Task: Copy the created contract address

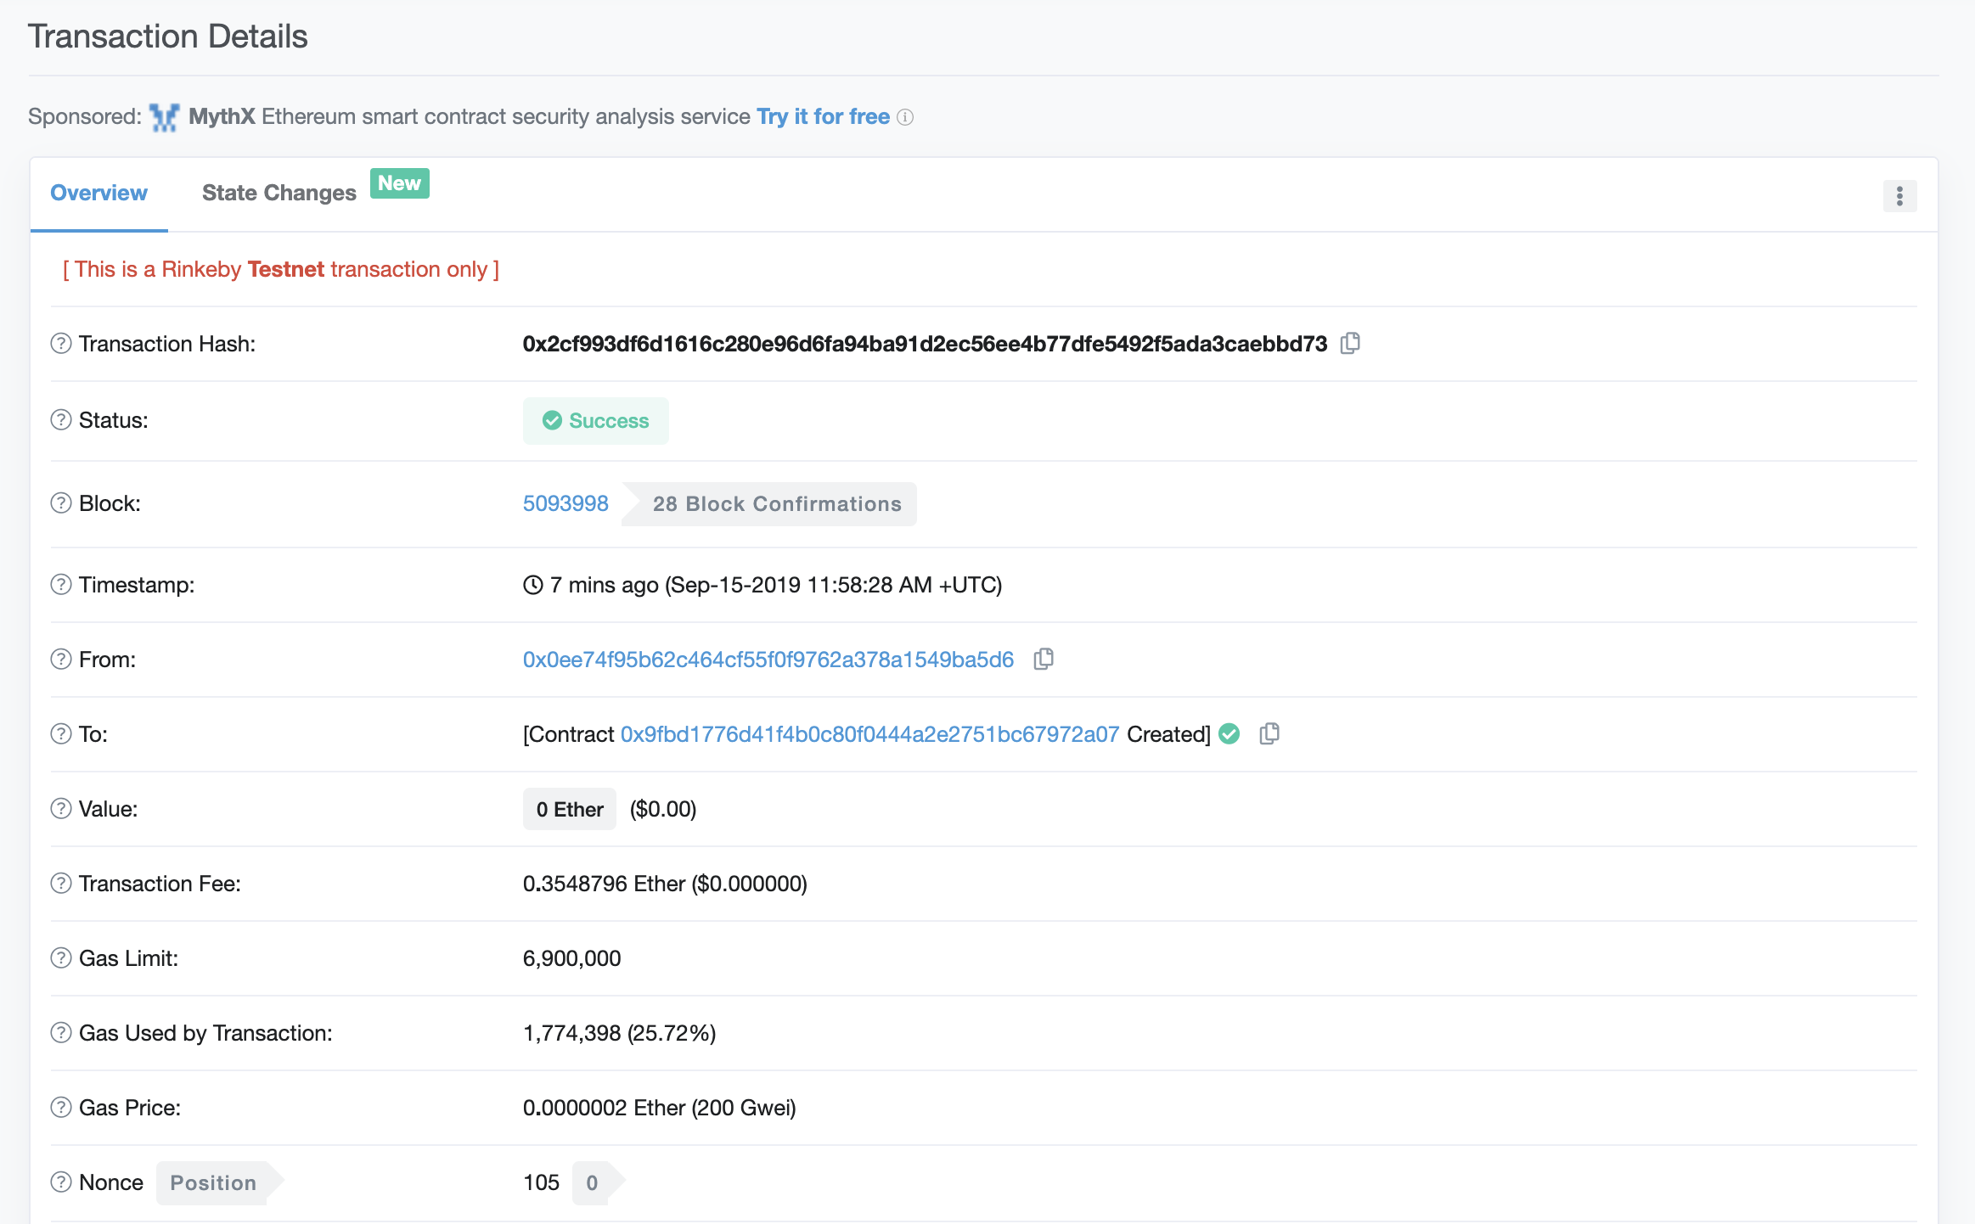Action: [1269, 733]
